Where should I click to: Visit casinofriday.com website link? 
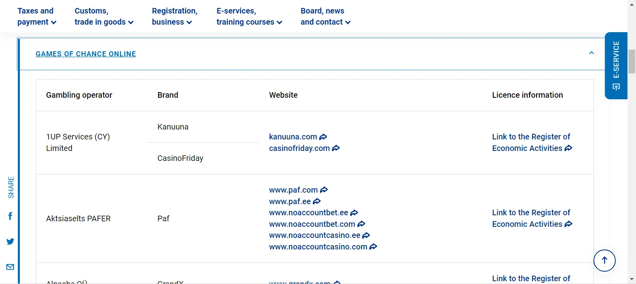point(304,148)
